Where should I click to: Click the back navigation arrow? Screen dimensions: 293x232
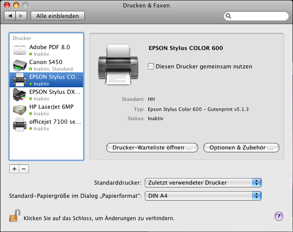[x=10, y=16]
